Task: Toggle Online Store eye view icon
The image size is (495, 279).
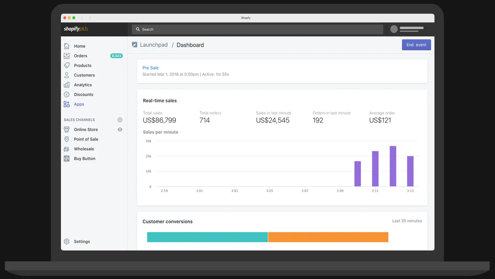Action: [x=120, y=129]
